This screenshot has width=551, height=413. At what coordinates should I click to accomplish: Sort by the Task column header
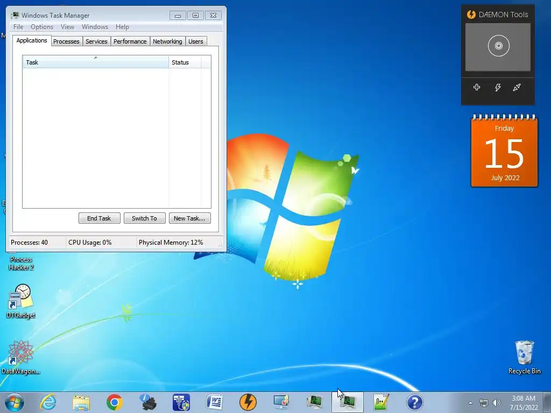coord(96,62)
